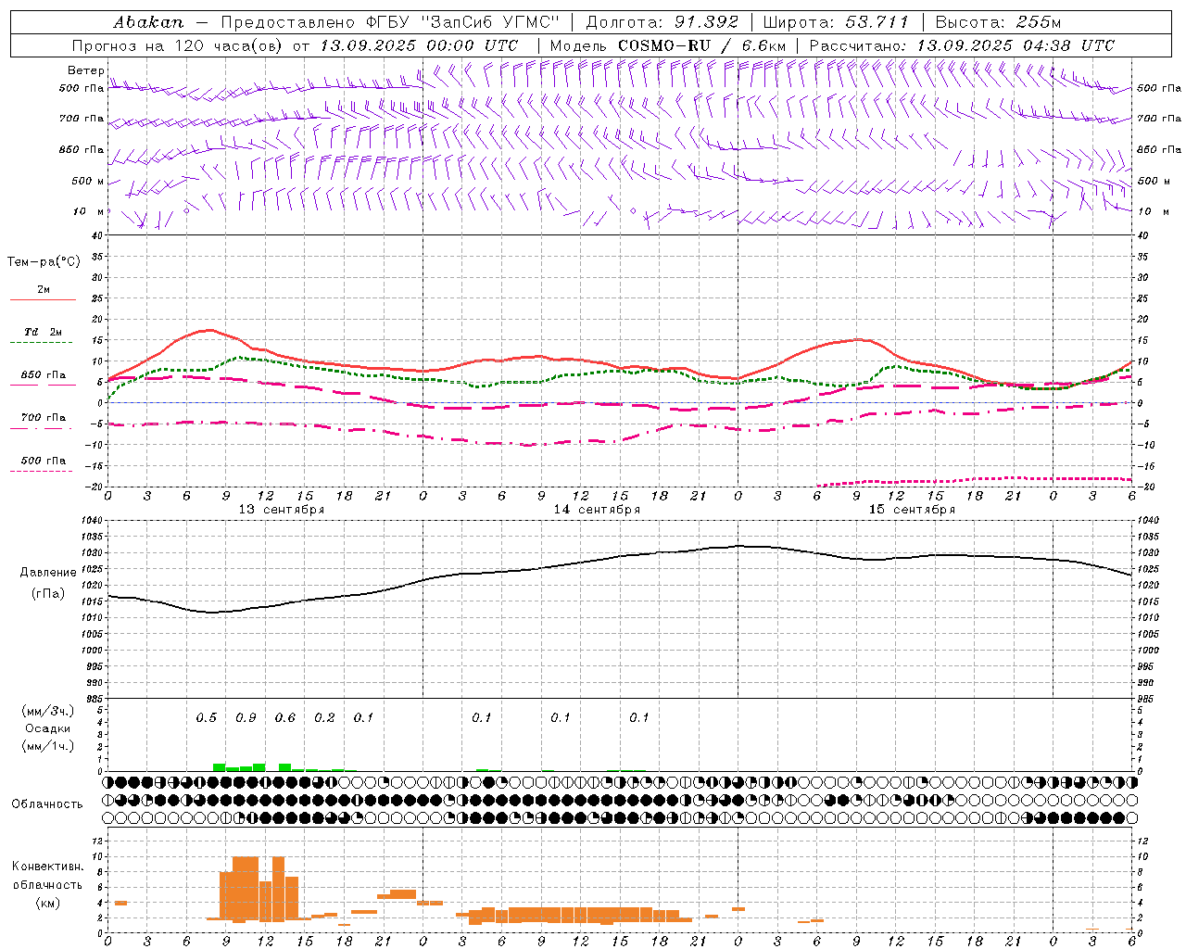Image resolution: width=1186 pixels, height=949 pixels.
Task: Click the elevation text "Высота: 255м"
Action: click(998, 22)
